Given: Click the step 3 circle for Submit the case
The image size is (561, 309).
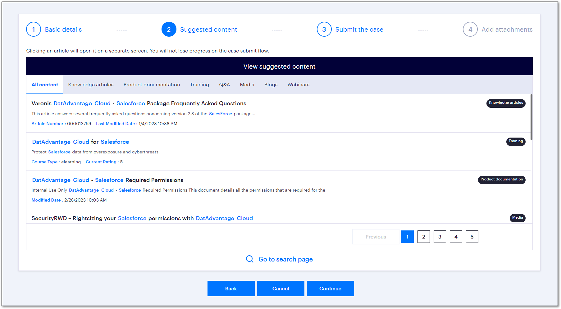Looking at the screenshot, I should (324, 29).
